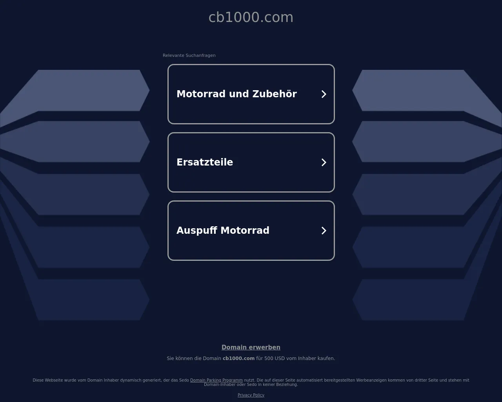The width and height of the screenshot is (502, 402).
Task: Click the chevron icon on Ersatzteile card
Action: pos(324,162)
